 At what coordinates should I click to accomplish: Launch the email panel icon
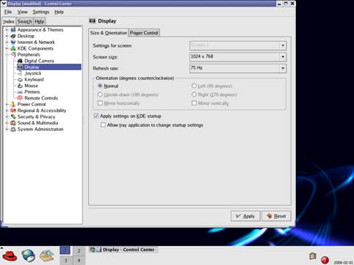click(x=47, y=255)
